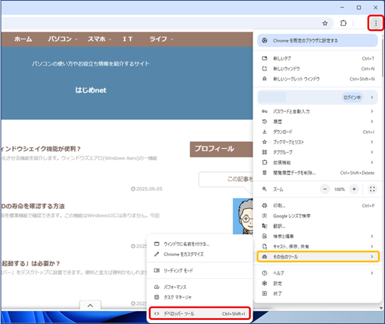
Task: Click the gear icon beside 設定
Action: point(264,283)
